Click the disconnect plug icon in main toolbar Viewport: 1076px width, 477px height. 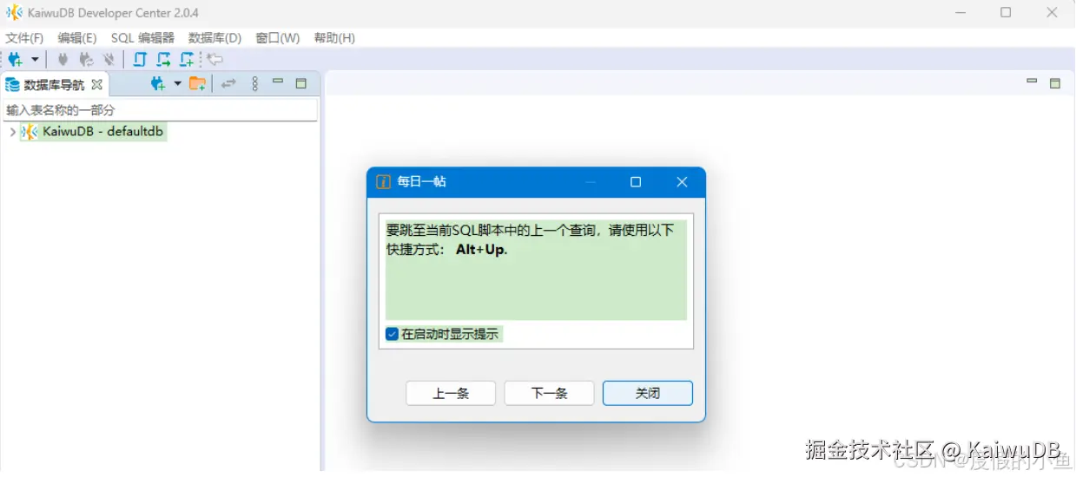coord(109,59)
